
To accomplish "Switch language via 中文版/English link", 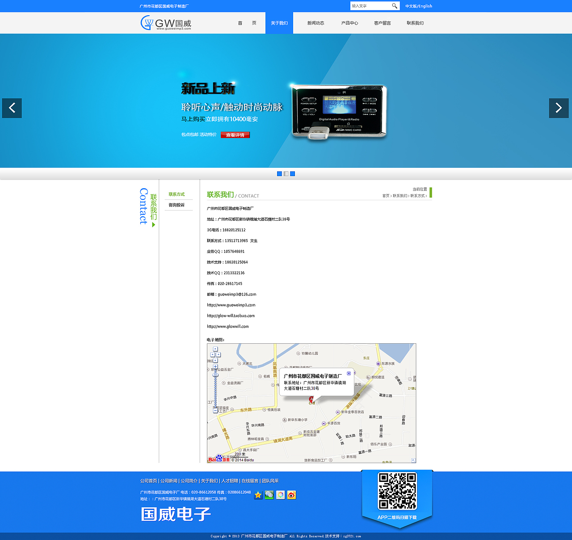I will [x=419, y=6].
